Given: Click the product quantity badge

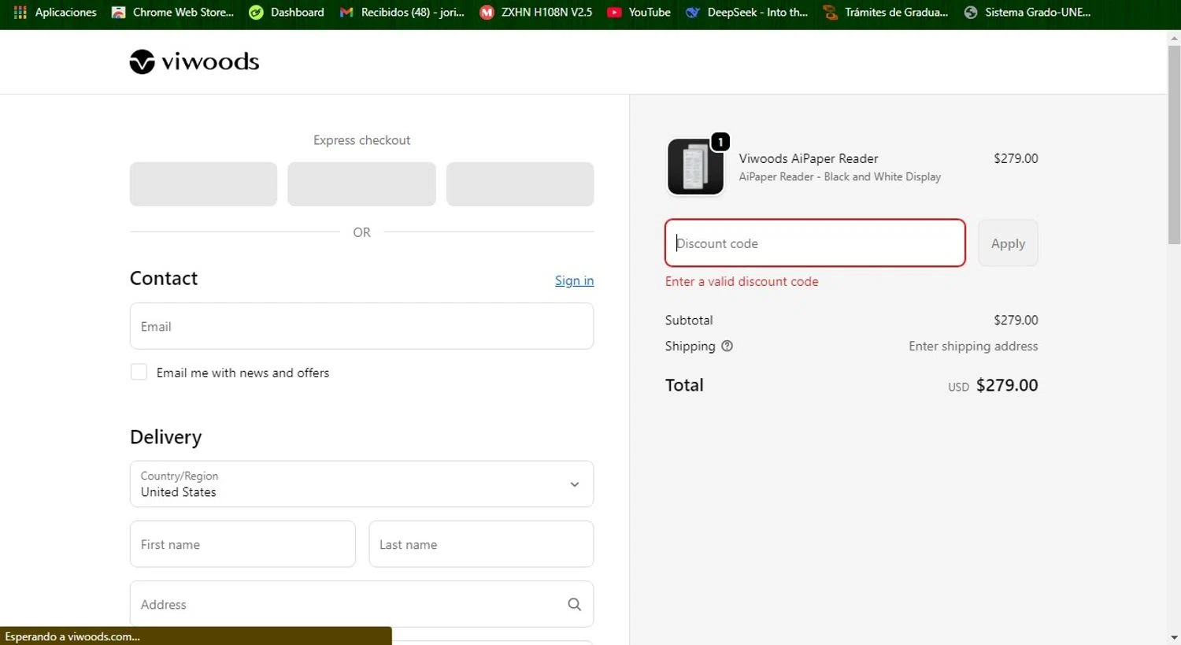Looking at the screenshot, I should point(720,142).
